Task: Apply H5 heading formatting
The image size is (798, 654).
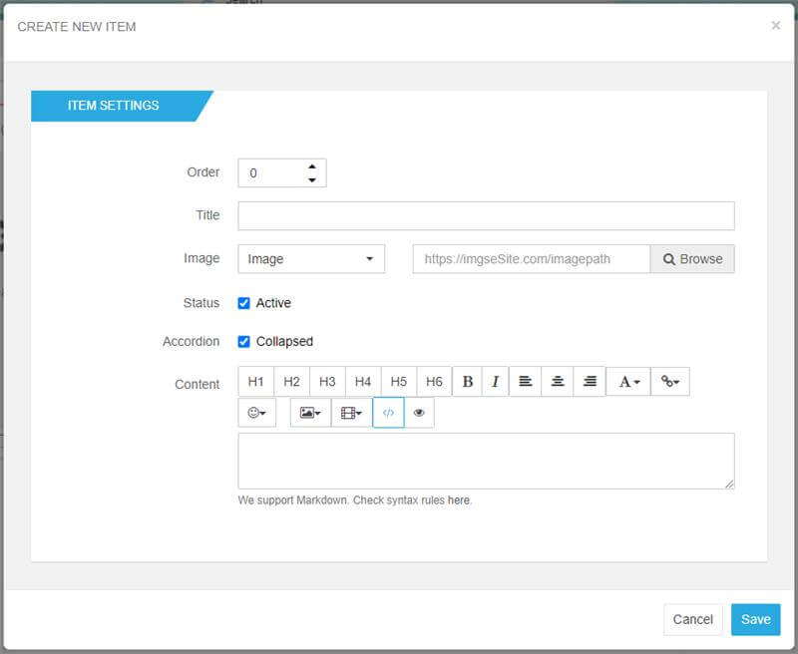Action: (398, 382)
